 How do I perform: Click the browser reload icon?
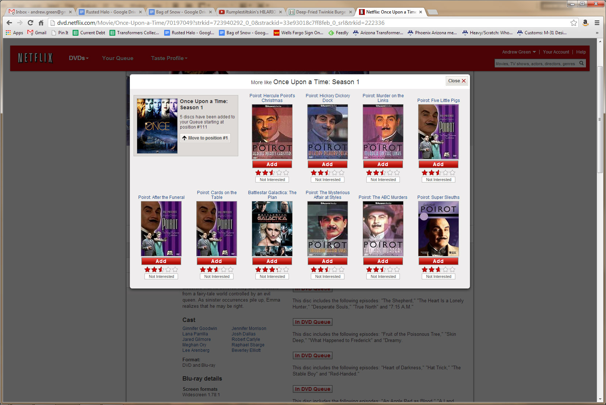pyautogui.click(x=30, y=23)
